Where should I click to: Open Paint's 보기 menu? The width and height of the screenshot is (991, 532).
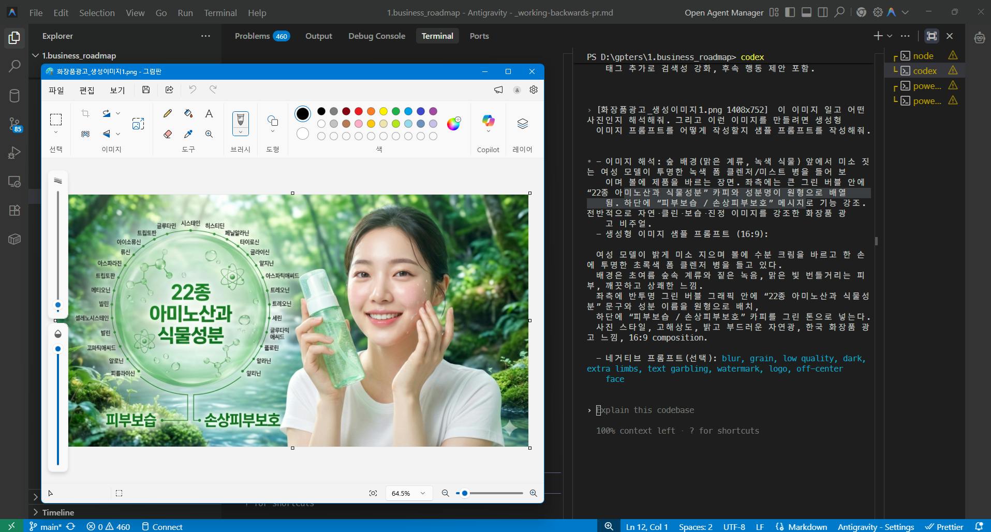click(117, 90)
